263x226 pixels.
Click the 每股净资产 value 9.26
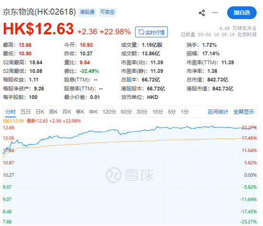click(39, 88)
